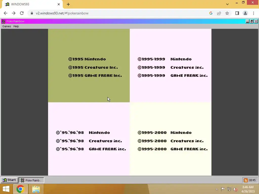Click the Poke Rainbow window title icon
Image resolution: width=259 pixels, height=194 pixels.
click(x=4, y=21)
